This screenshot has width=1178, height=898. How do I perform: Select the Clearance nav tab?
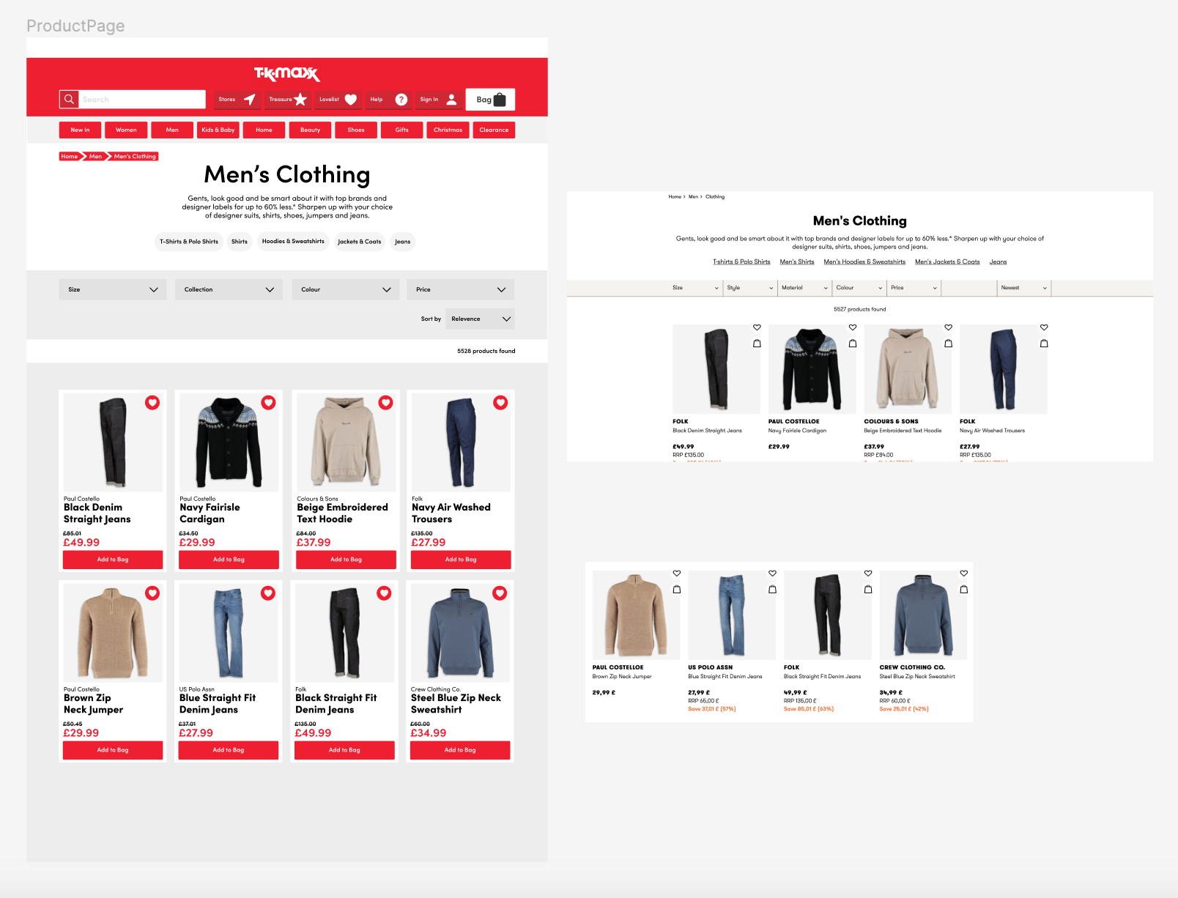click(494, 130)
